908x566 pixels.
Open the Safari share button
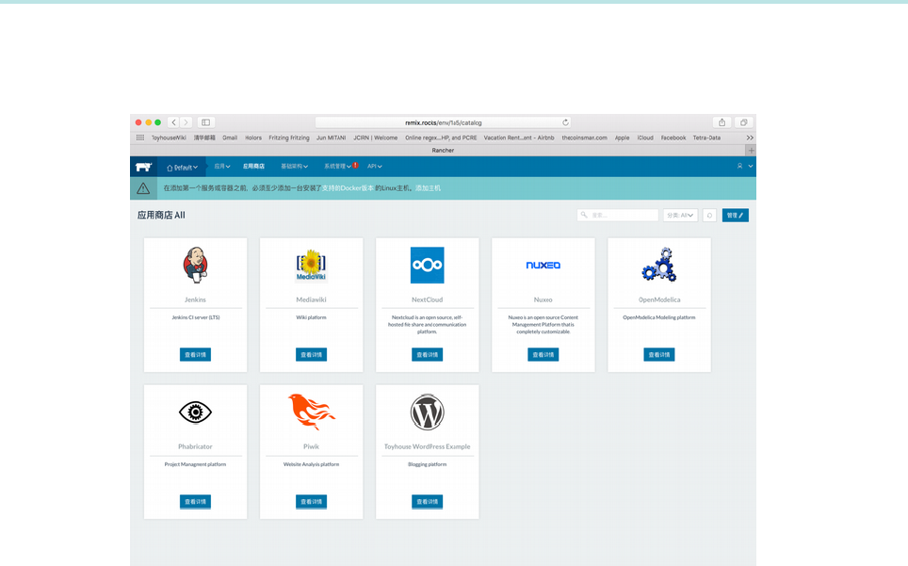pyautogui.click(x=722, y=122)
